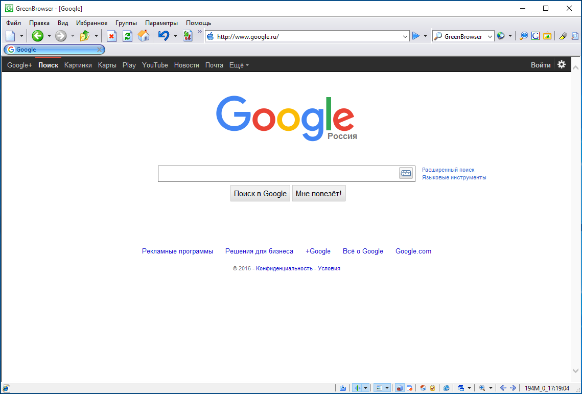Click the vertical scrollbar down arrow
The image size is (582, 394).
(575, 371)
